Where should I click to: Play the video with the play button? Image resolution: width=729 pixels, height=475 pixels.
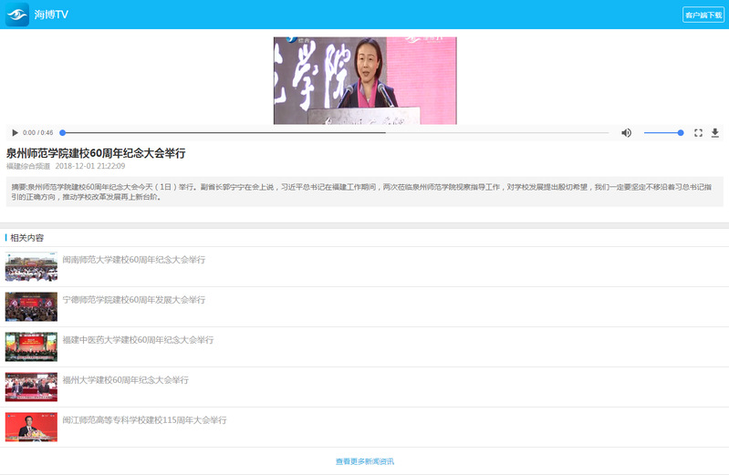(x=15, y=133)
